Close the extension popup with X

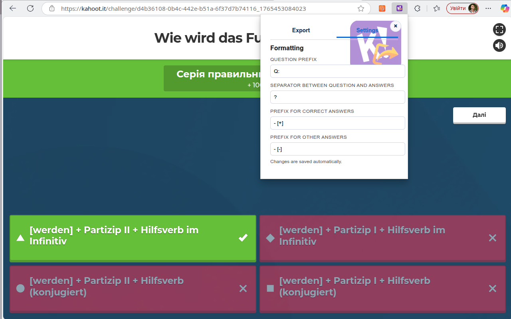(x=396, y=26)
